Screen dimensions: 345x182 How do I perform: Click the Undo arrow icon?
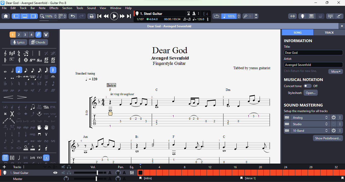tap(73, 16)
